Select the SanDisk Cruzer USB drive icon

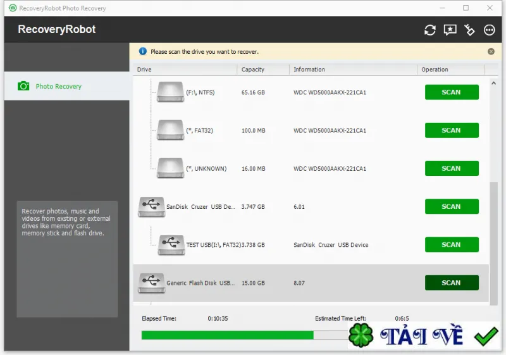151,207
